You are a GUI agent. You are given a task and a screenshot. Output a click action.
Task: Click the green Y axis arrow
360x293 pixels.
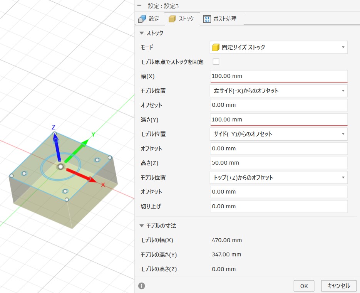coord(77,150)
